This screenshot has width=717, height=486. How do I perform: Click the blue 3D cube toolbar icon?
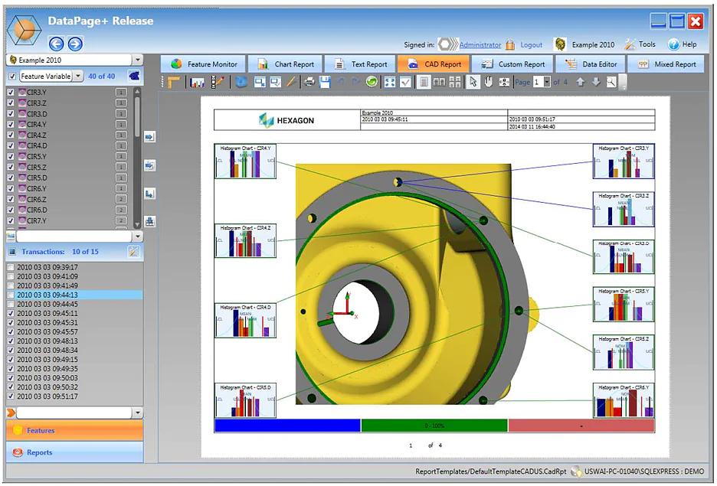(x=241, y=82)
